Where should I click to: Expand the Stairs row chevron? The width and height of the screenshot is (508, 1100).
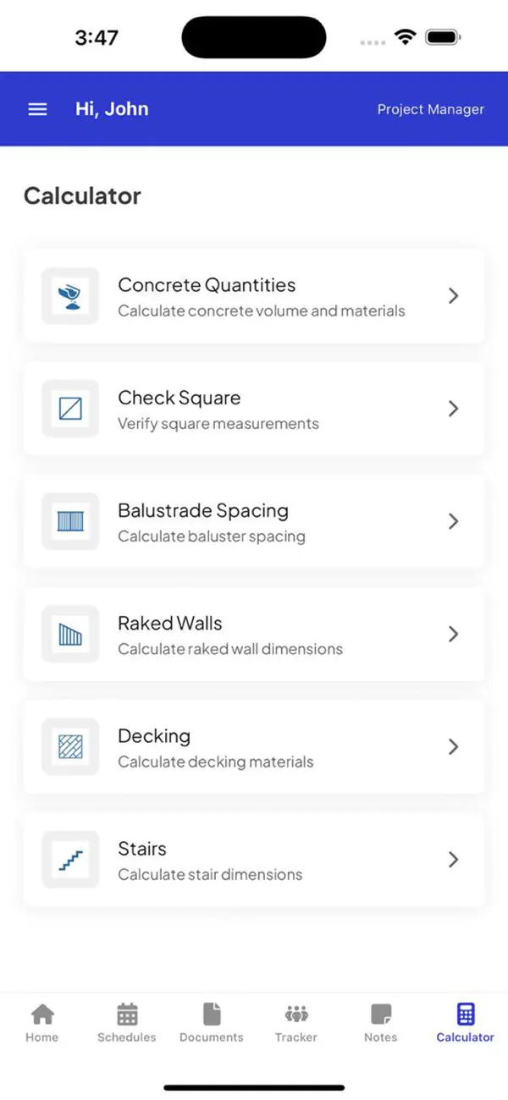tap(454, 860)
